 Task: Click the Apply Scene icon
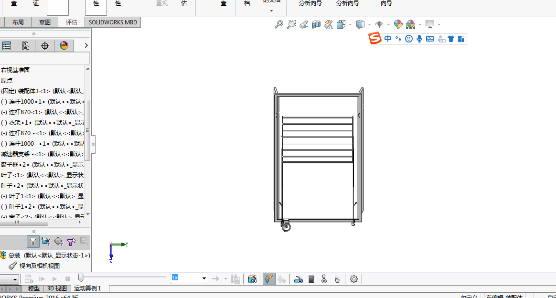(411, 24)
